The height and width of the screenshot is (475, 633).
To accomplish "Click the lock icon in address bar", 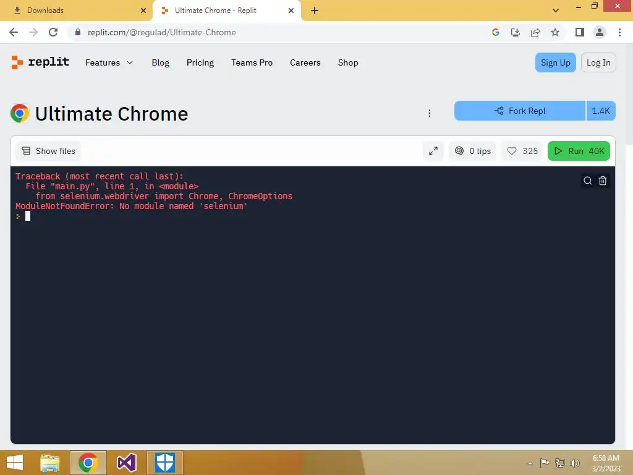I will (78, 32).
